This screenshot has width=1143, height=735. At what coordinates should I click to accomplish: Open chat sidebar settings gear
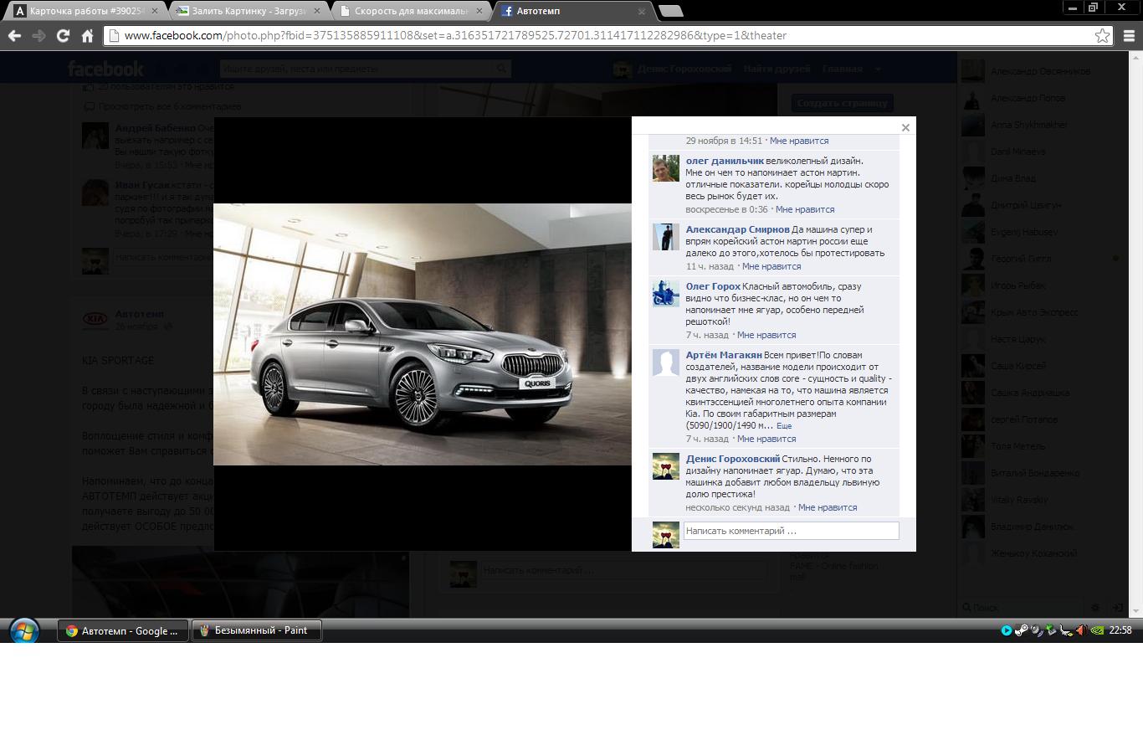click(1095, 608)
